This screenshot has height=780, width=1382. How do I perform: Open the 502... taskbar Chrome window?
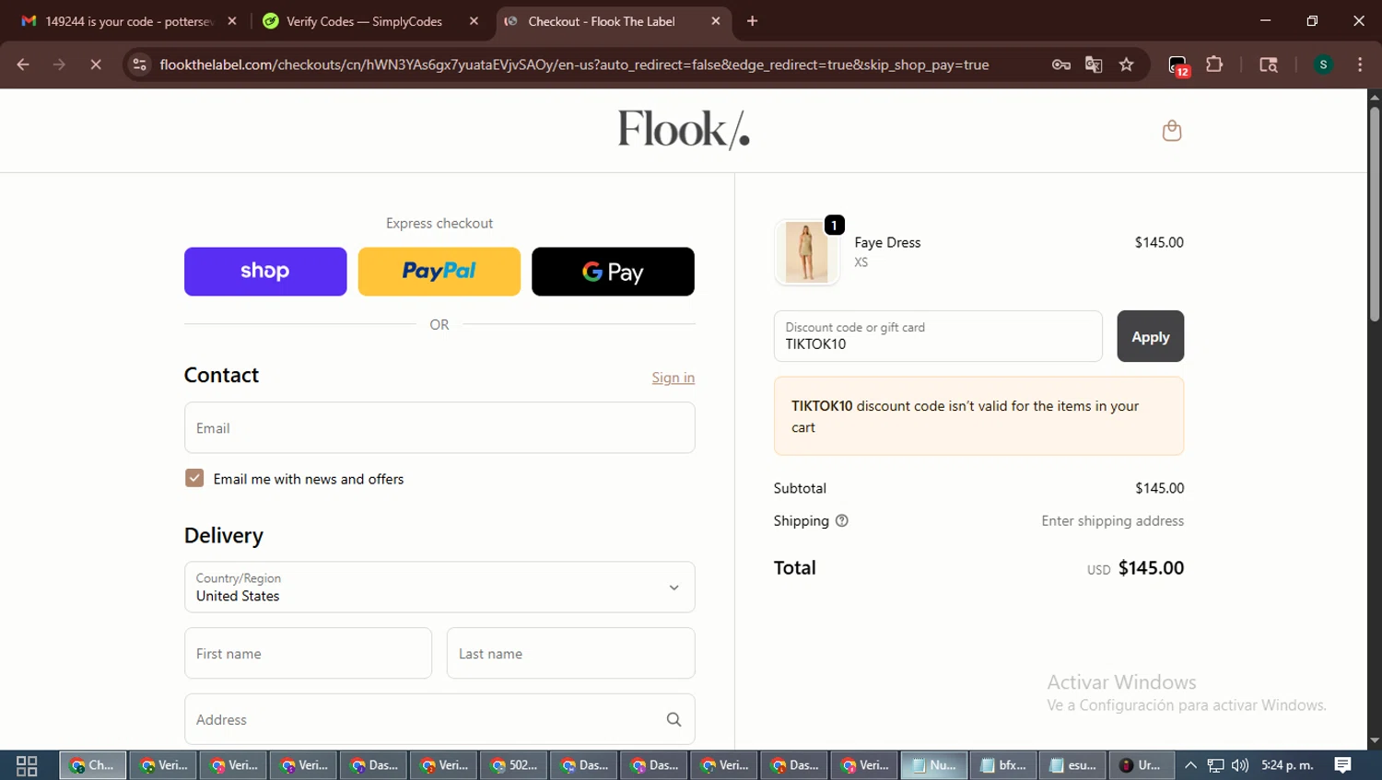[514, 765]
